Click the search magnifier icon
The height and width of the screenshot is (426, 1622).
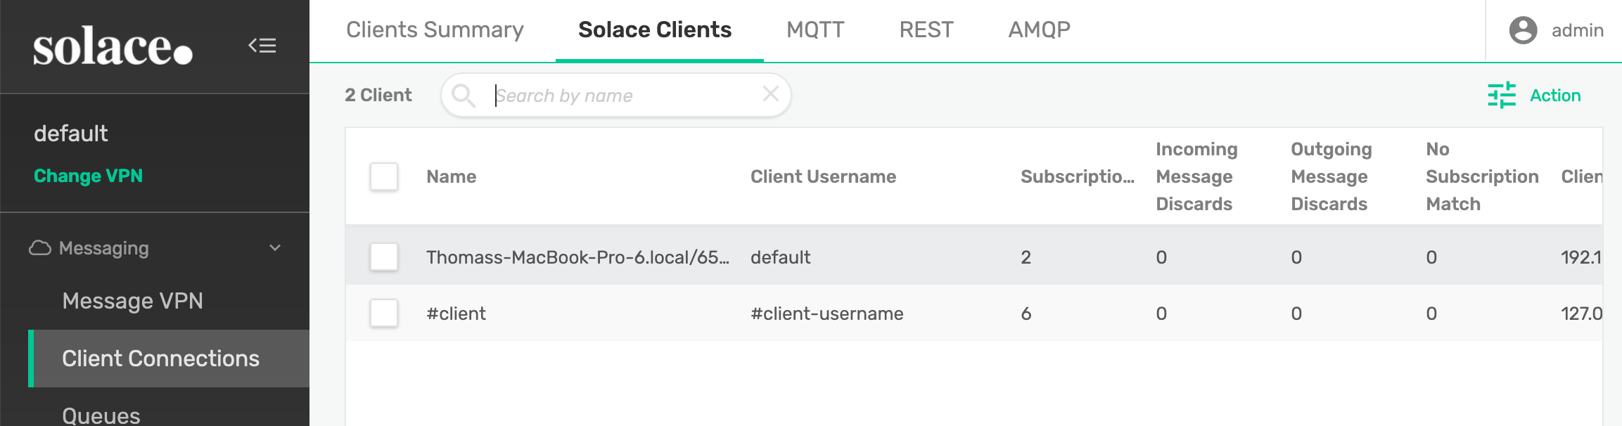pos(464,95)
